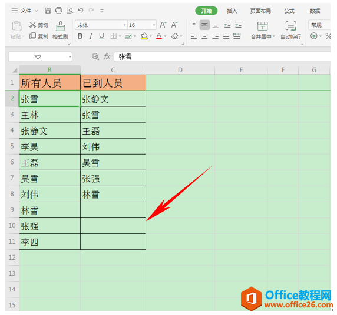Click the fx insert function icon
The width and height of the screenshot is (337, 315).
click(107, 56)
